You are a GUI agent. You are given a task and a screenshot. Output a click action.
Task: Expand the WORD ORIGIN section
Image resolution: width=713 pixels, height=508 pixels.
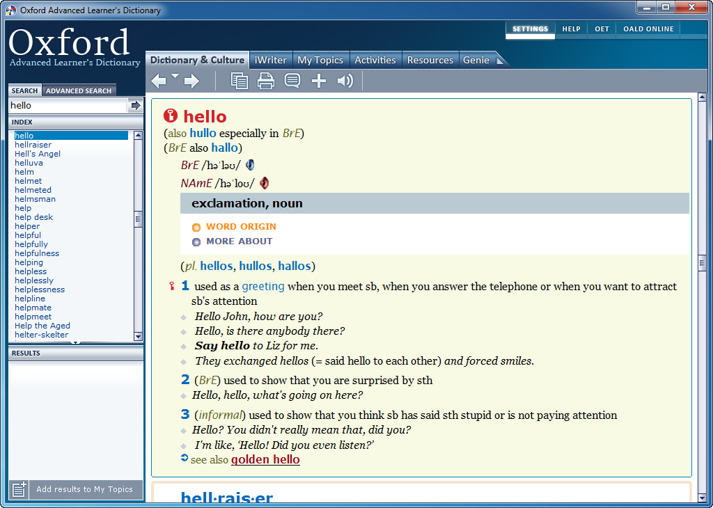tap(241, 227)
